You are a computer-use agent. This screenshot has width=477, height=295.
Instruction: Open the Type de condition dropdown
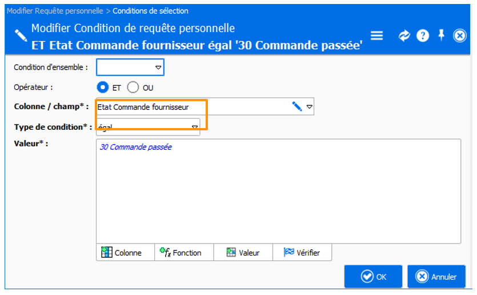pyautogui.click(x=194, y=127)
